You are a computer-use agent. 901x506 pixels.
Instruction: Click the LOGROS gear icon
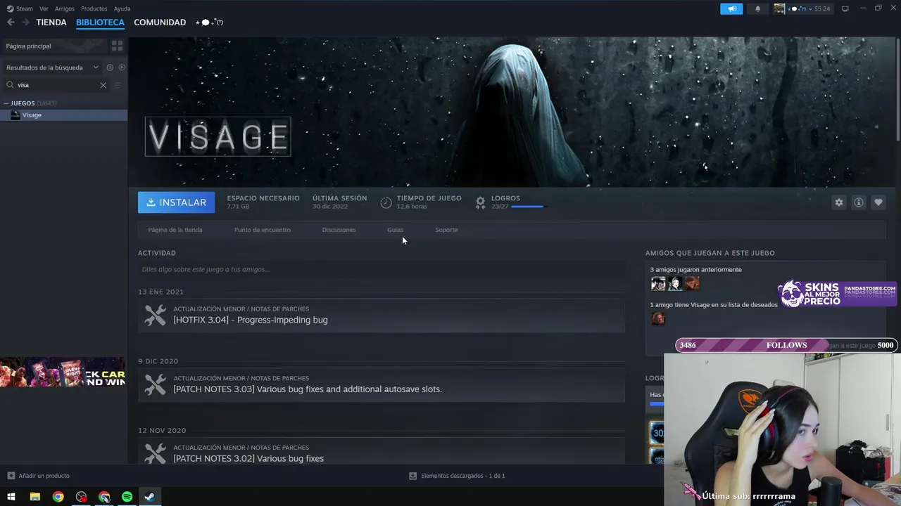[480, 202]
